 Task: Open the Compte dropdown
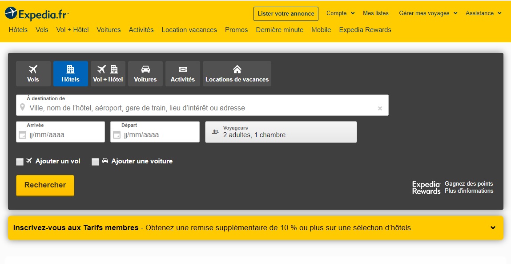tap(340, 13)
